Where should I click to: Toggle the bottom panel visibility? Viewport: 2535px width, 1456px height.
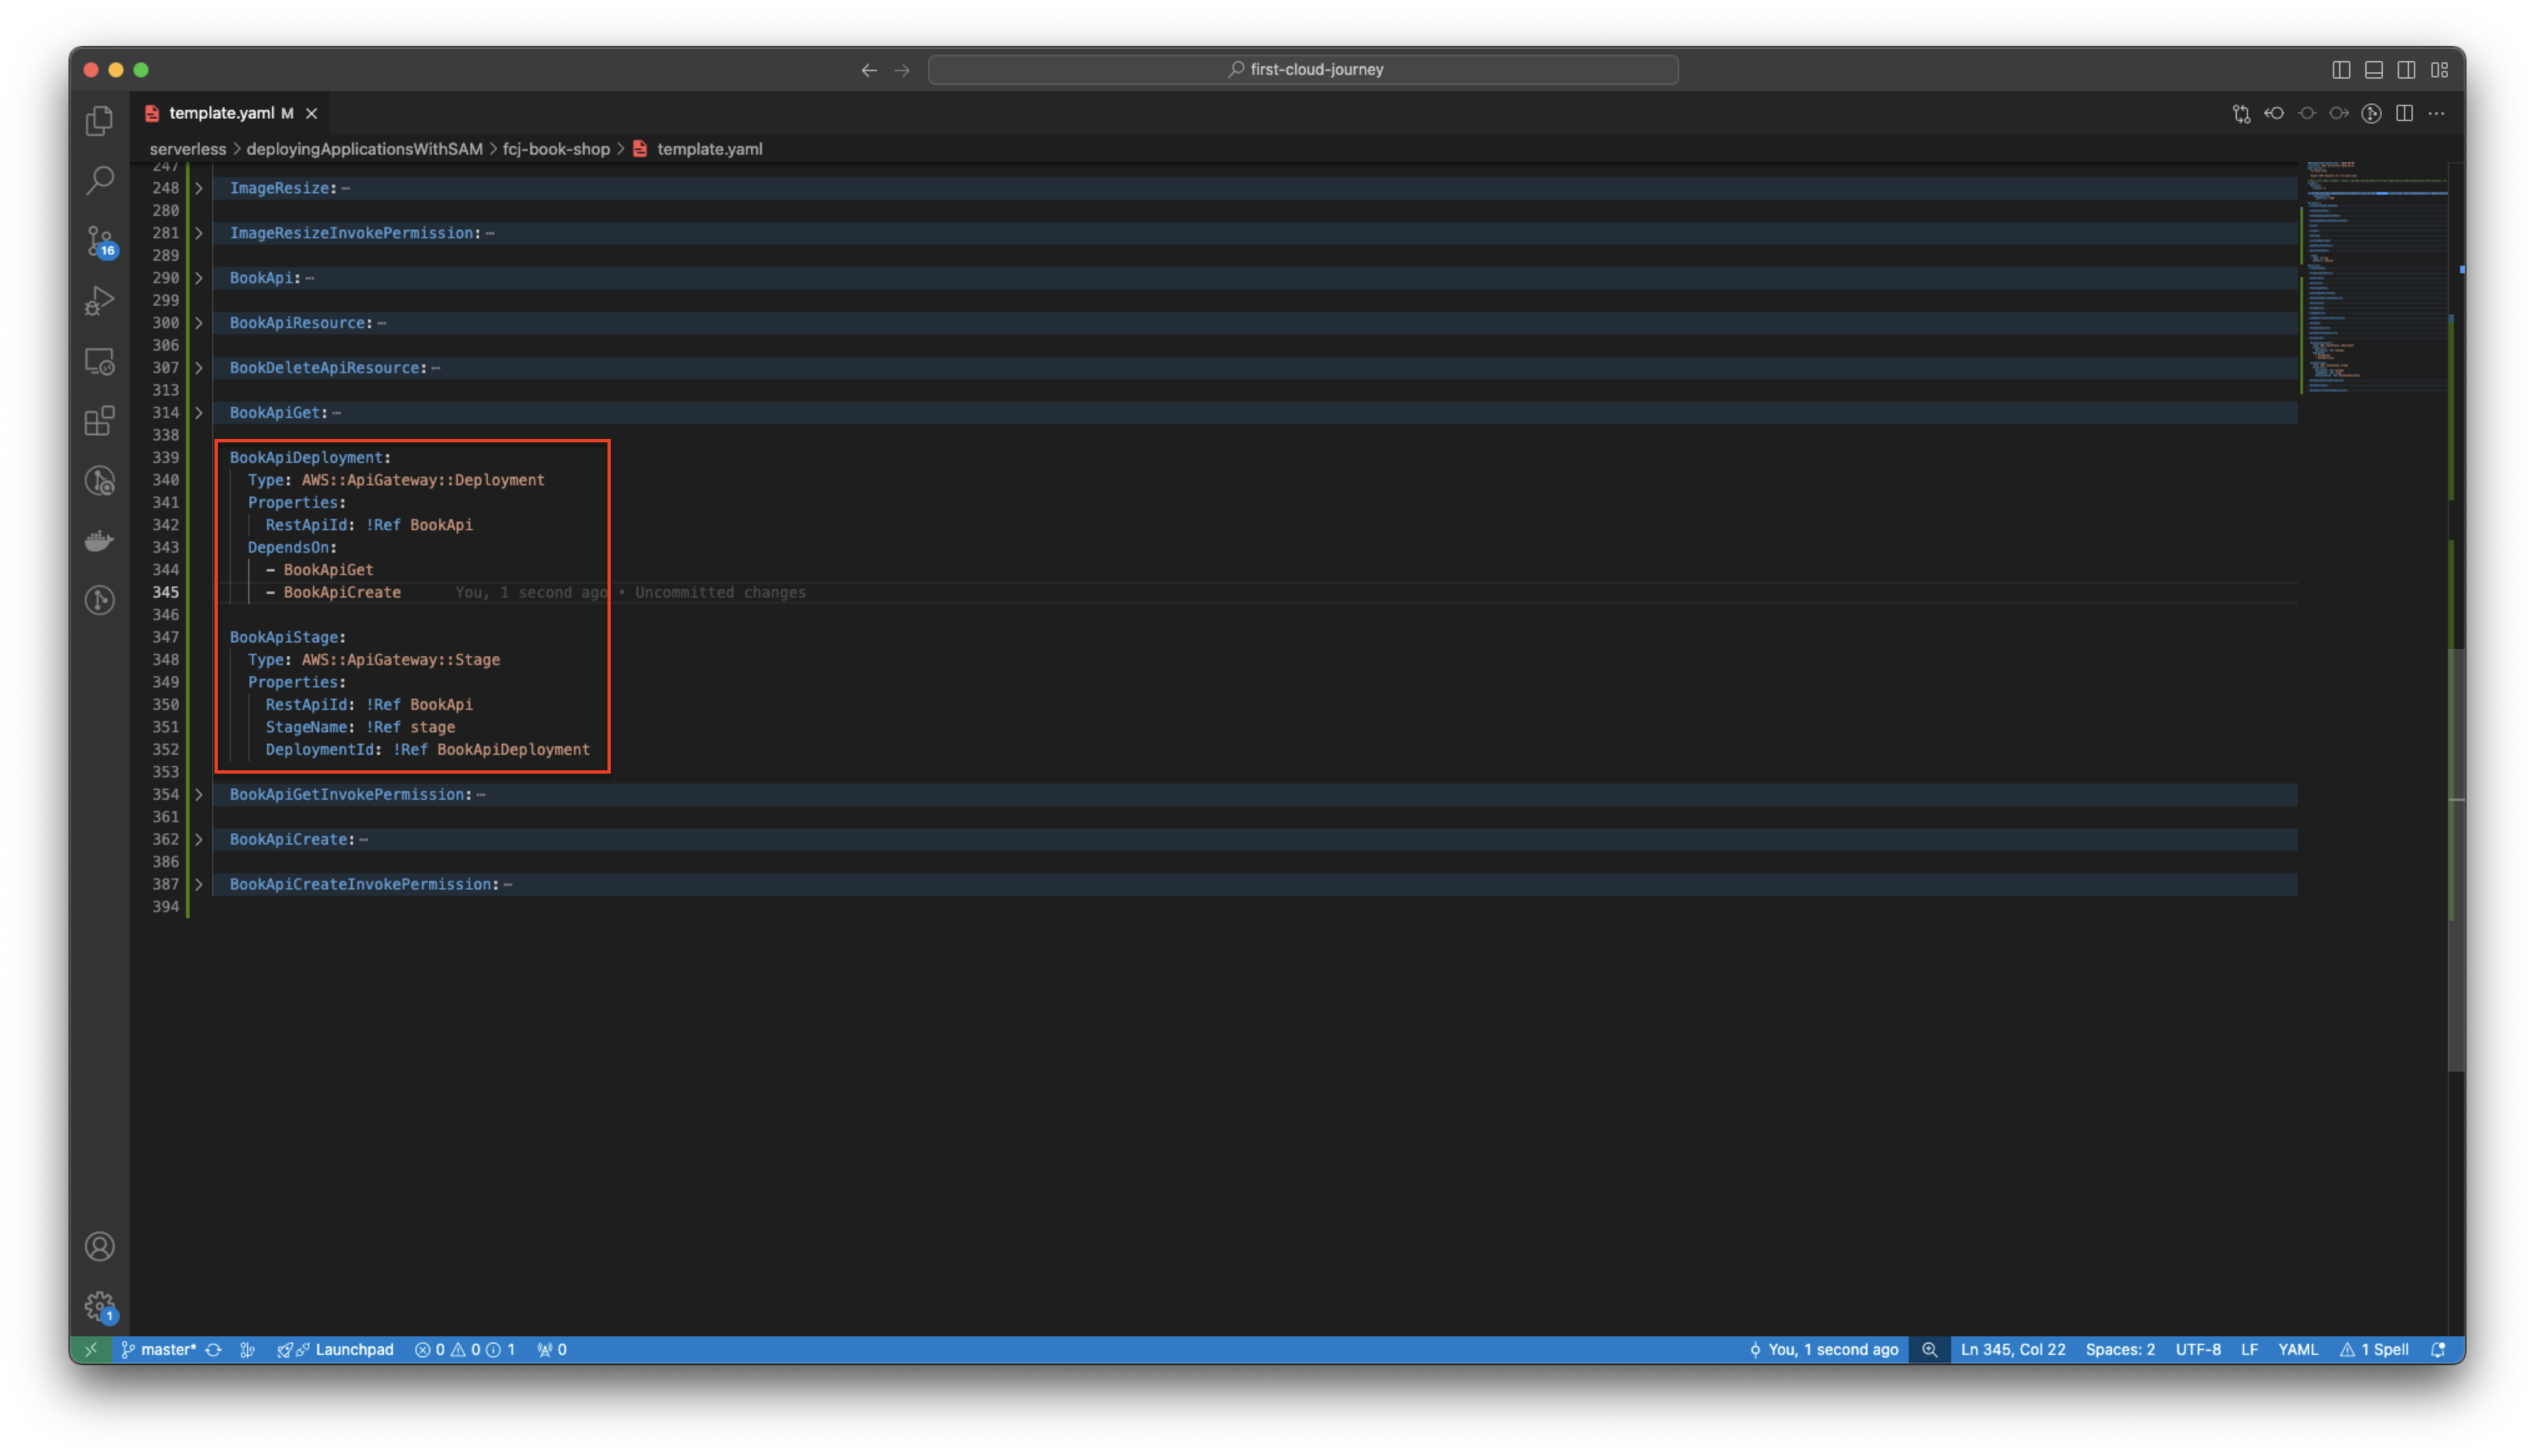[x=2374, y=70]
